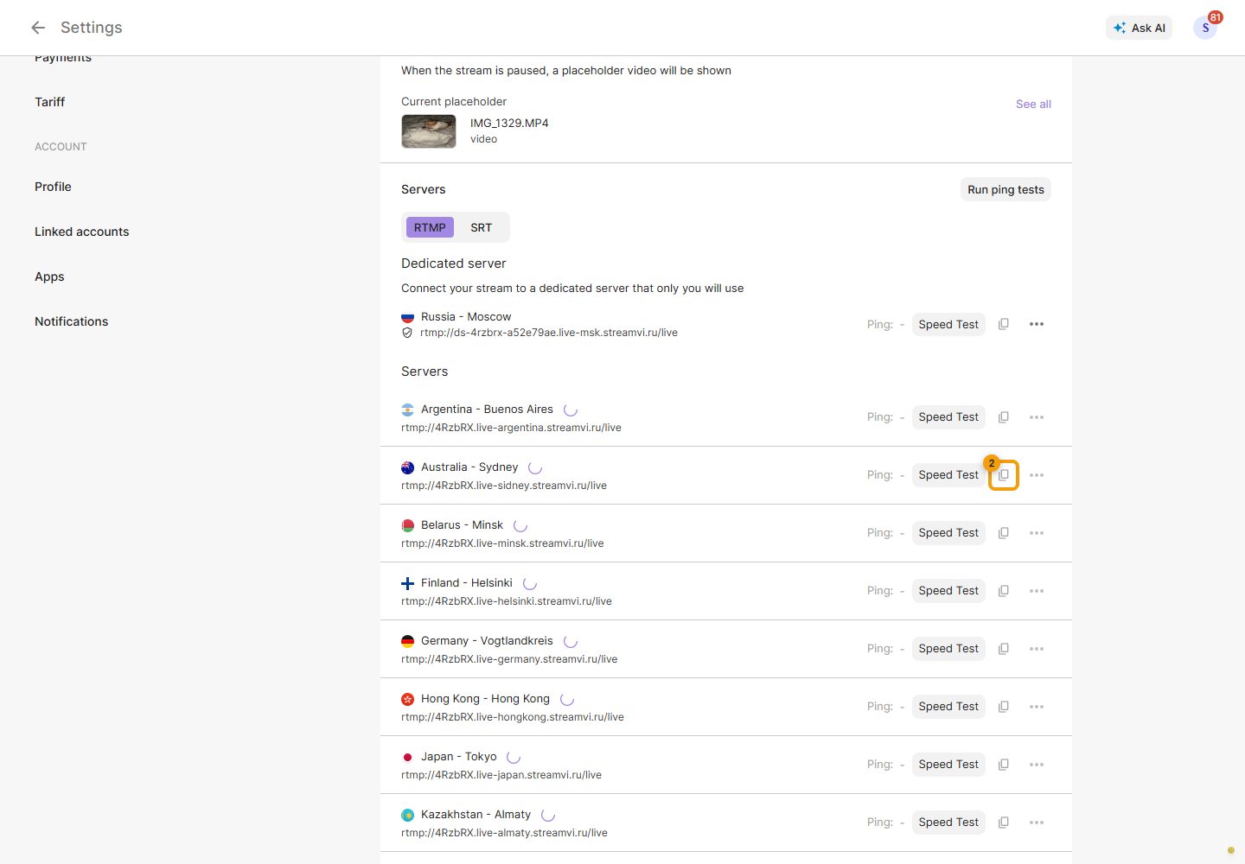Open the IMG_1329.MP4 placeholder thumbnail
The image size is (1245, 864).
tap(429, 131)
